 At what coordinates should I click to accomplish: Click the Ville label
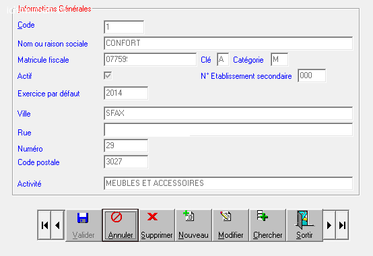(24, 114)
